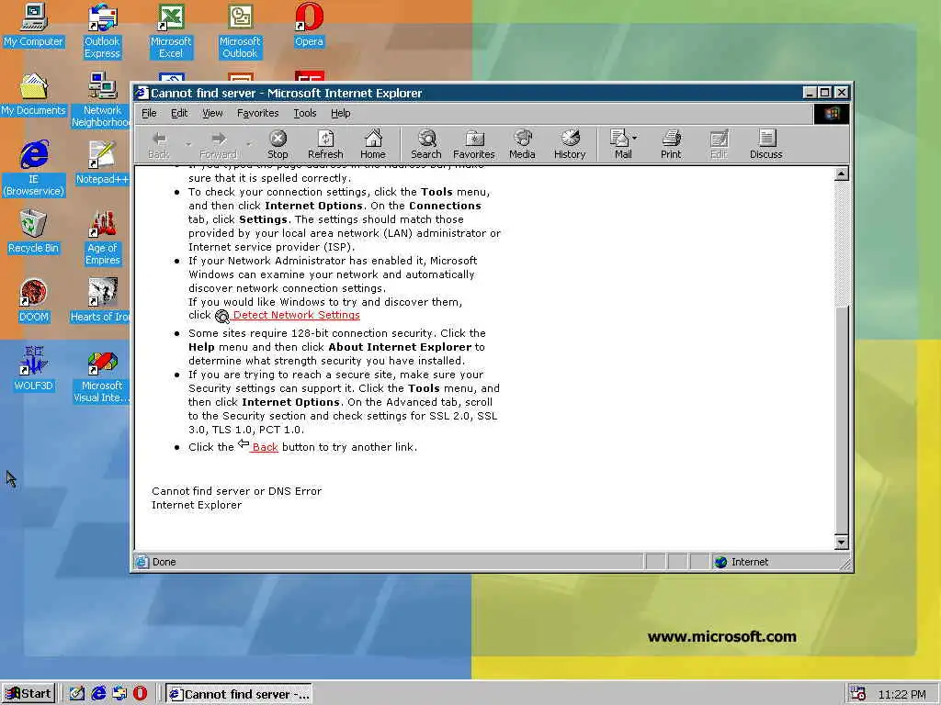The width and height of the screenshot is (941, 705).
Task: Click the Detect Network Settings link
Action: click(296, 316)
